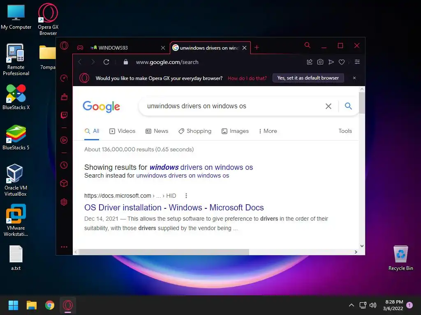Search tabs with magnifier in title bar
The image size is (421, 315).
(308, 45)
